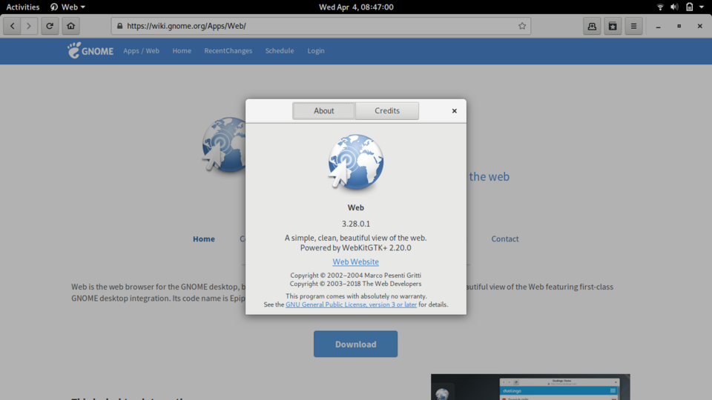Open the GNU General Public License link
This screenshot has height=400, width=712.
tap(351, 304)
